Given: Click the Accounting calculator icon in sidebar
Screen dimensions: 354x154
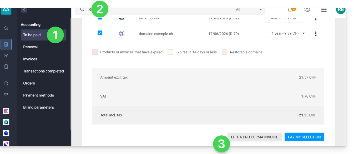Looking at the screenshot, I should (x=6, y=45).
